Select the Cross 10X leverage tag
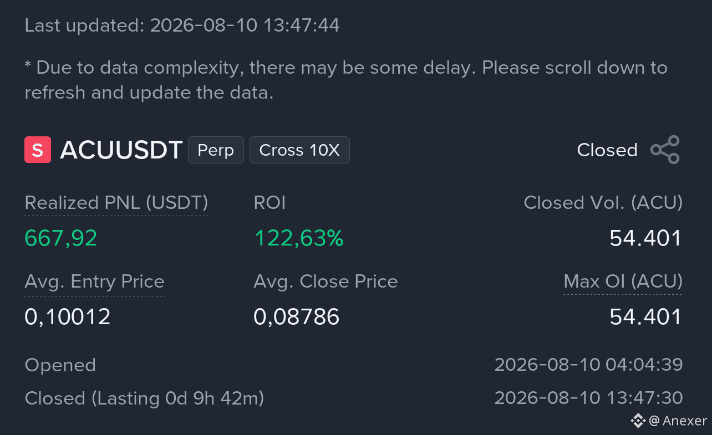 [x=299, y=150]
